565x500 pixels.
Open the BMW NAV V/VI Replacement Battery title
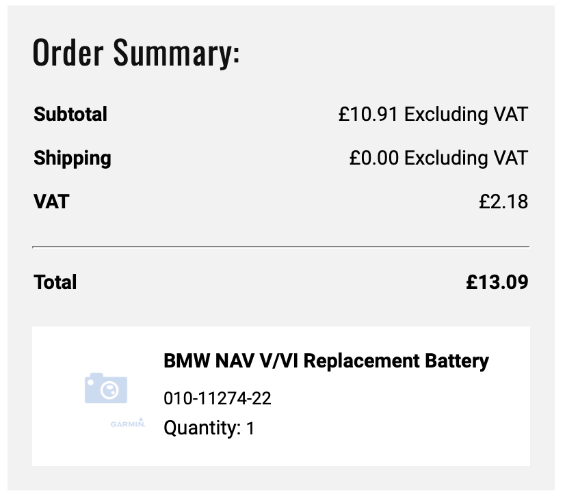(326, 361)
